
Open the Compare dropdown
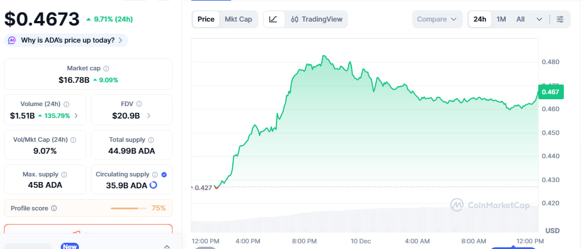click(x=437, y=19)
